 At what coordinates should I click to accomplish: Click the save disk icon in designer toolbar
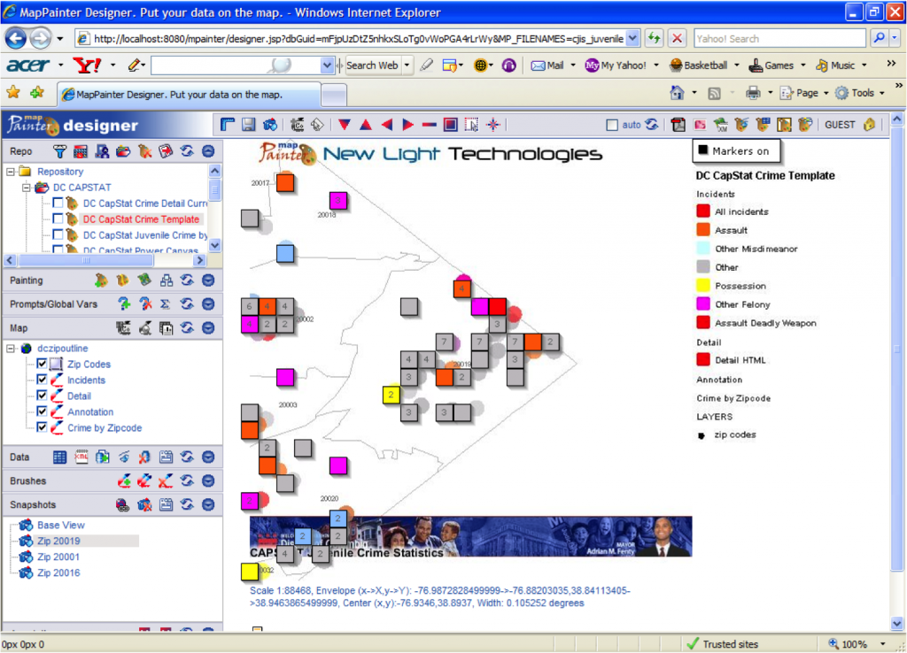coord(249,125)
